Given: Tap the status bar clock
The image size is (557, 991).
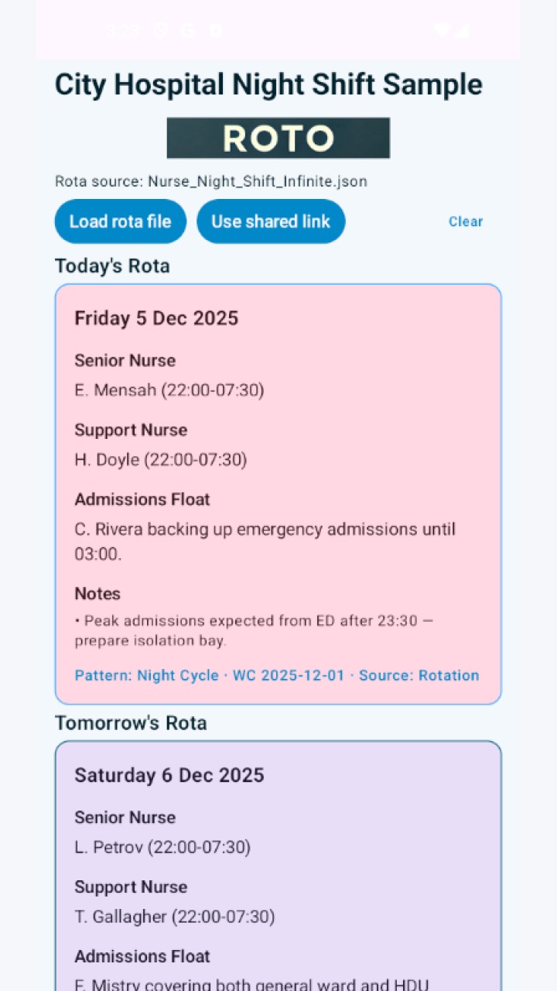Looking at the screenshot, I should (123, 30).
